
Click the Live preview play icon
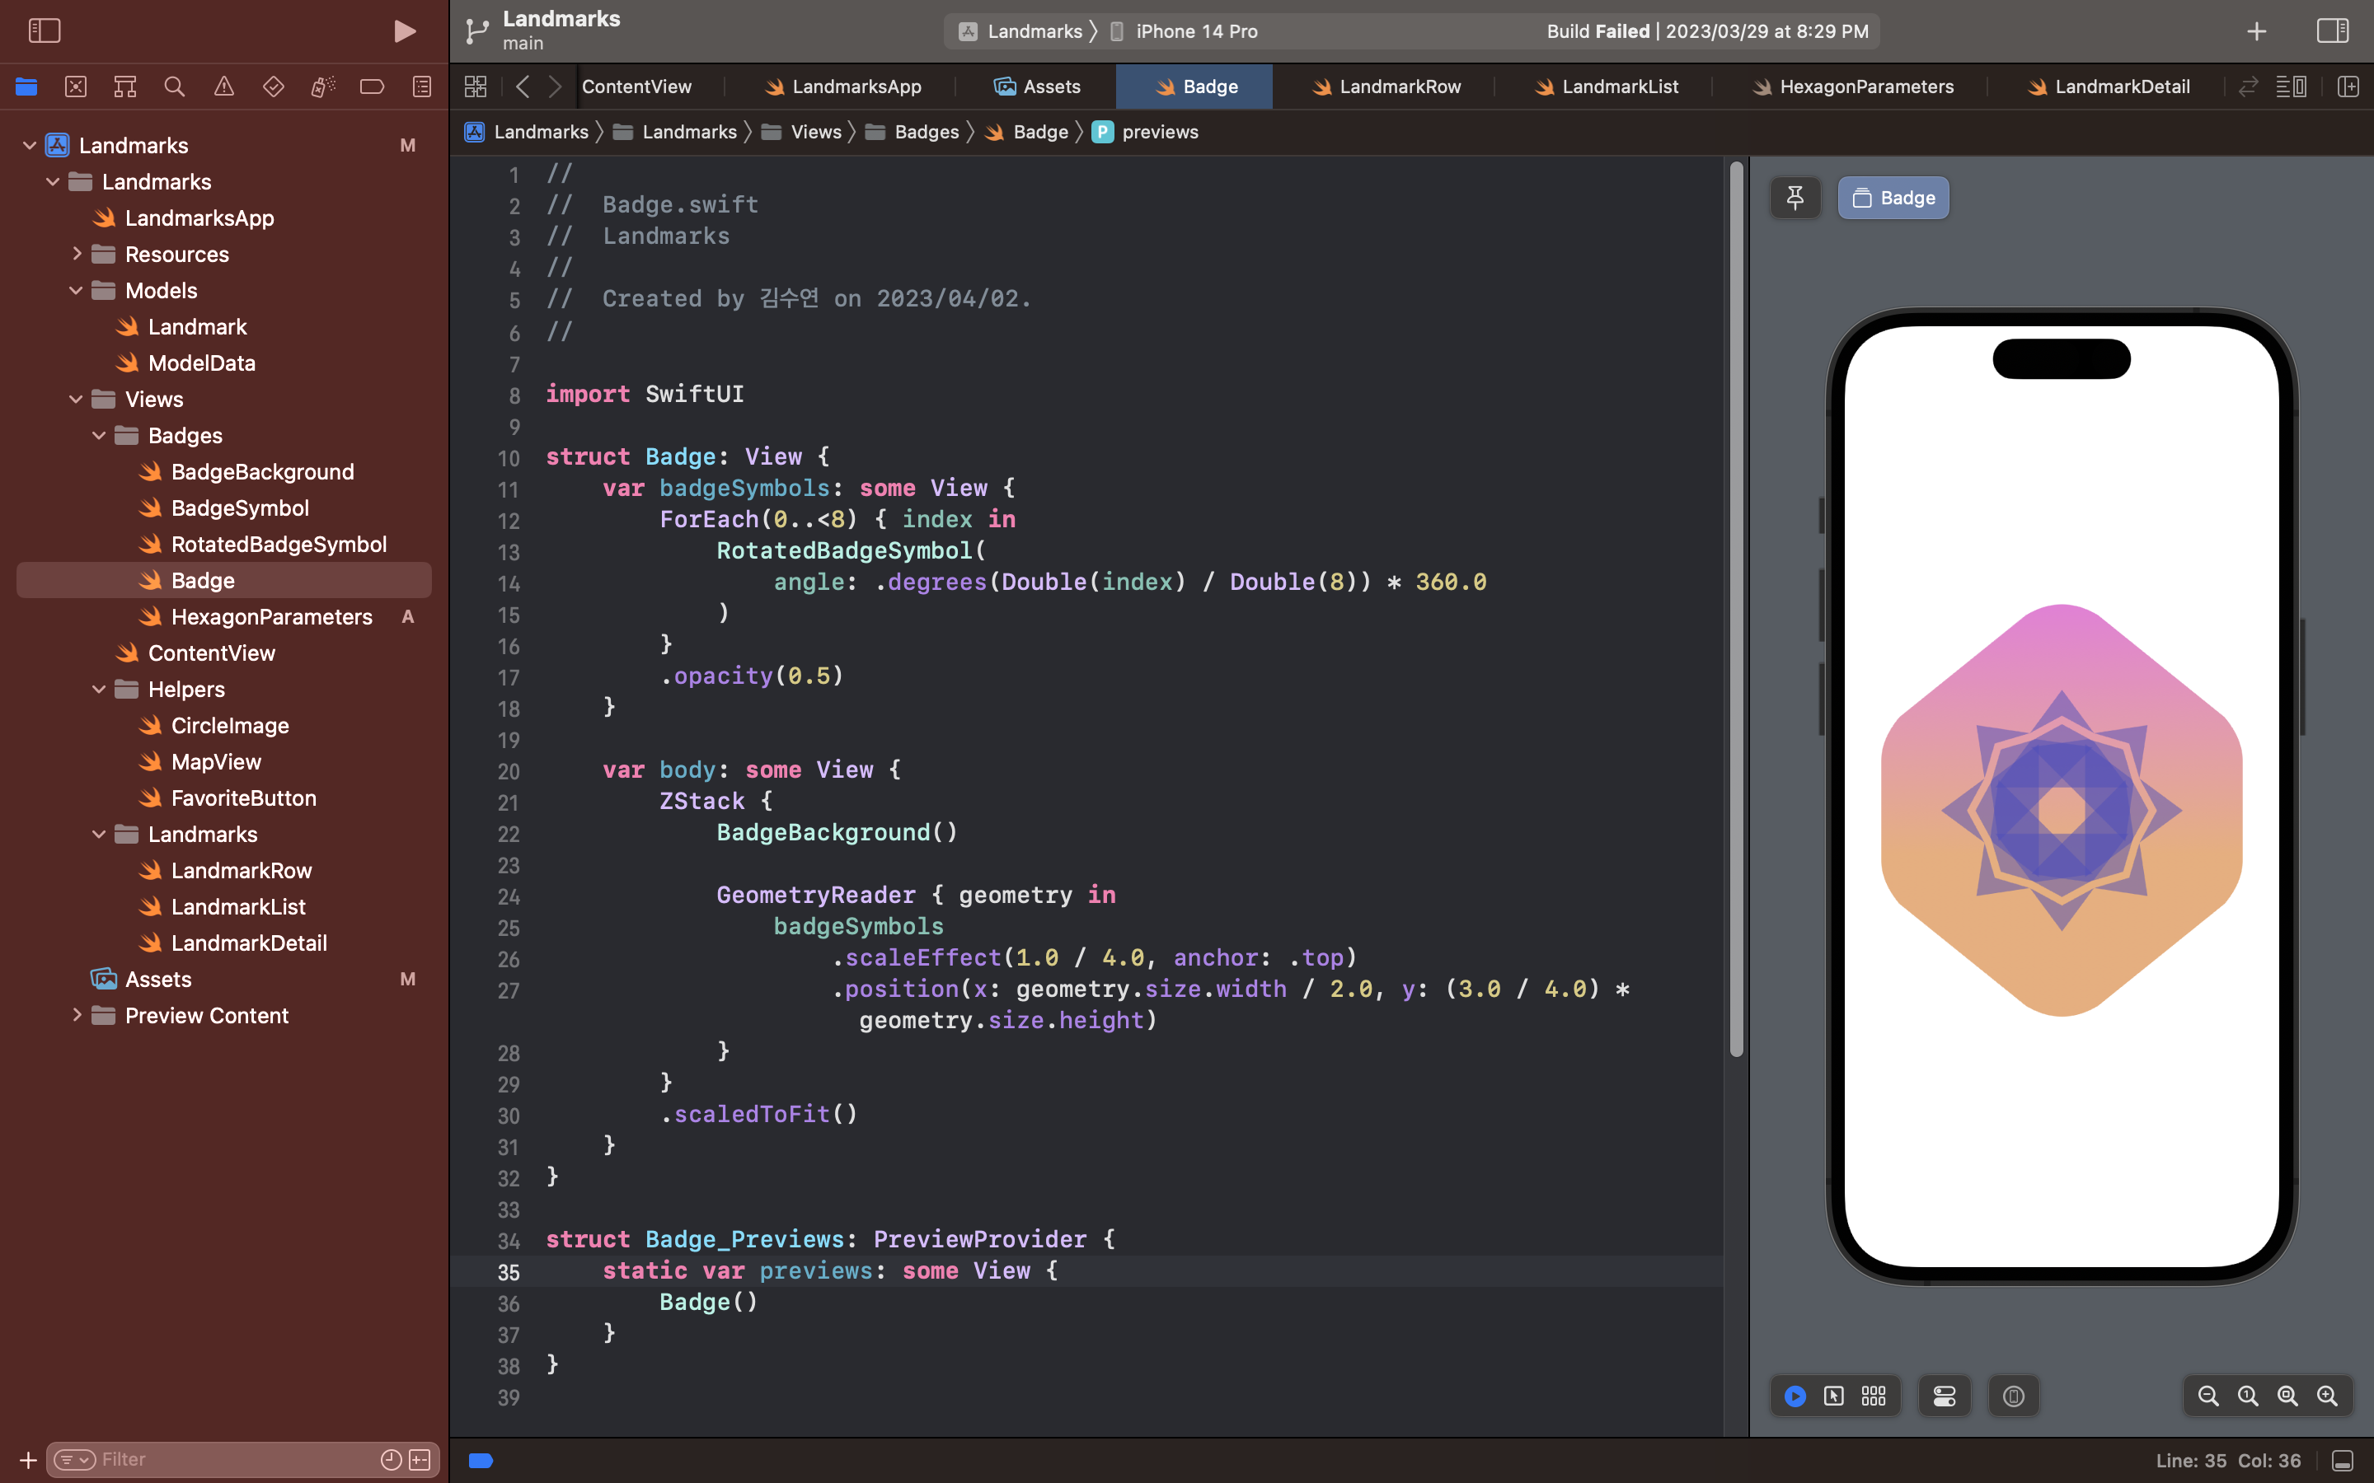(1795, 1396)
